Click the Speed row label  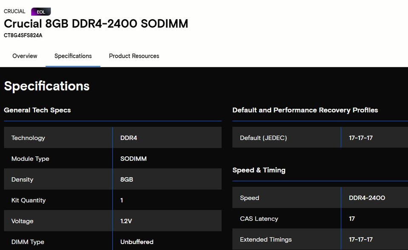point(249,198)
